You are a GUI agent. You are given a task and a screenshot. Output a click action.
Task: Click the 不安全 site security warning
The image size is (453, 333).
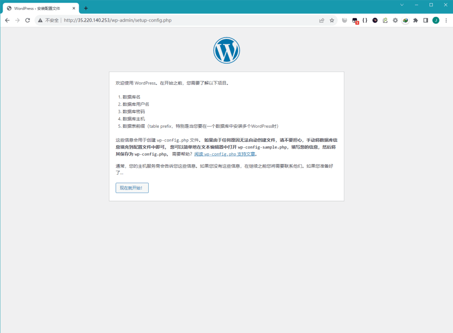49,20
